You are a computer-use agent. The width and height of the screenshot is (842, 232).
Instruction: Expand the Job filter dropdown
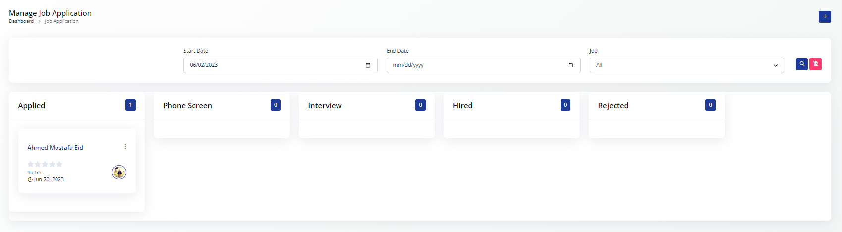click(x=686, y=65)
